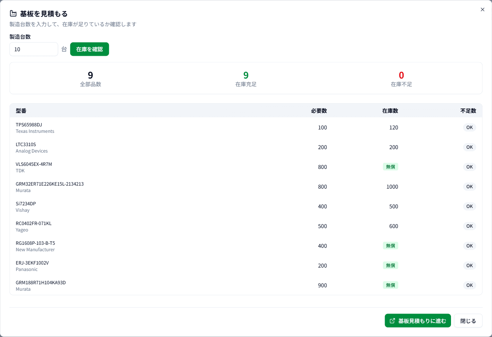Click the 無償 badge in the RG1608P-103-B-T5 row
Image resolution: width=492 pixels, height=337 pixels.
click(x=391, y=246)
